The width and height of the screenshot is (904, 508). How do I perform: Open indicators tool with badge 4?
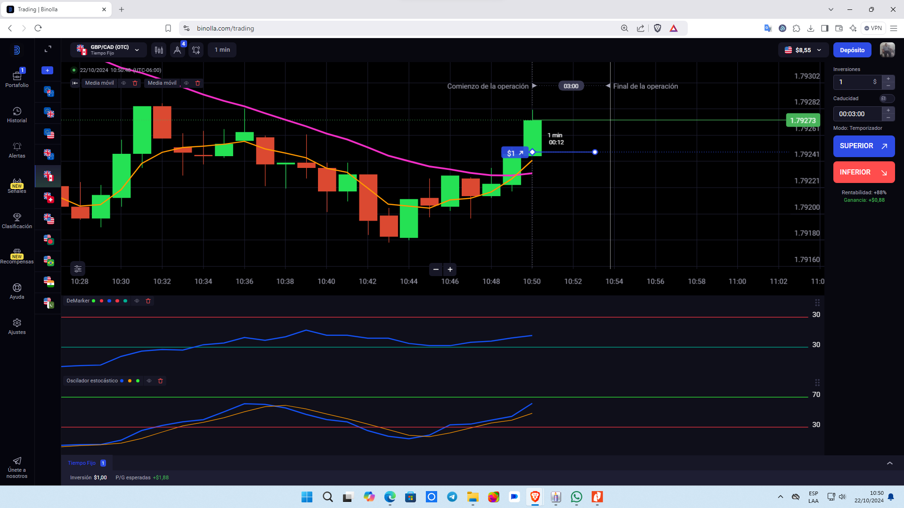(x=178, y=50)
